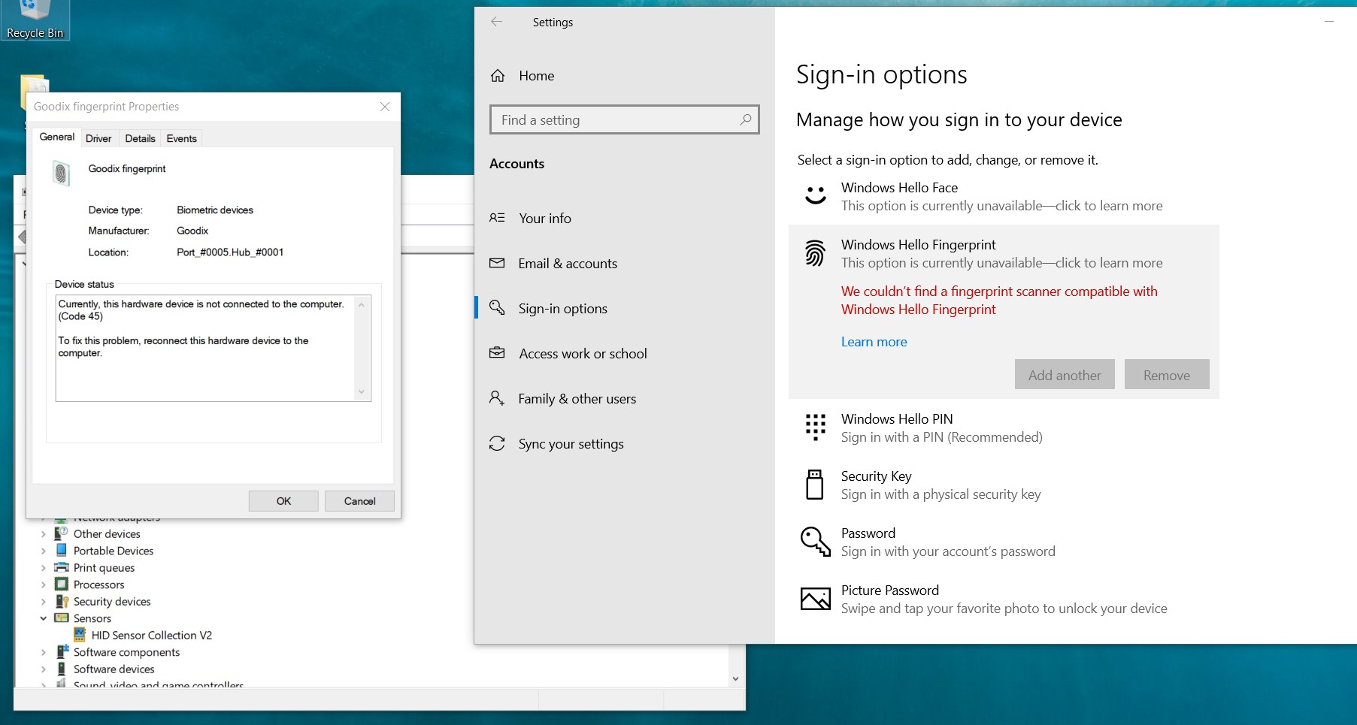The image size is (1357, 725).
Task: Click the Sync your settings icon
Action: click(497, 443)
